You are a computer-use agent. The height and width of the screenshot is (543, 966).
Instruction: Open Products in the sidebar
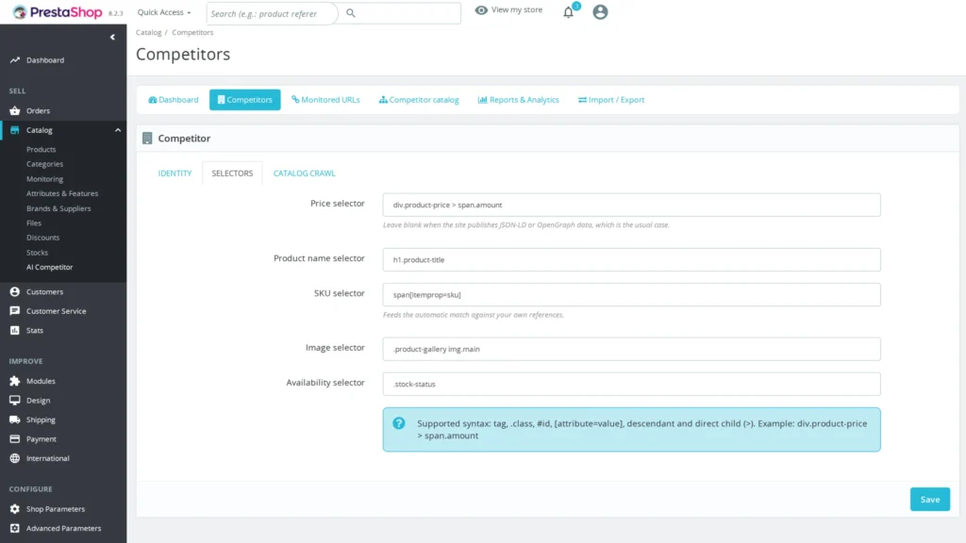[x=42, y=150]
